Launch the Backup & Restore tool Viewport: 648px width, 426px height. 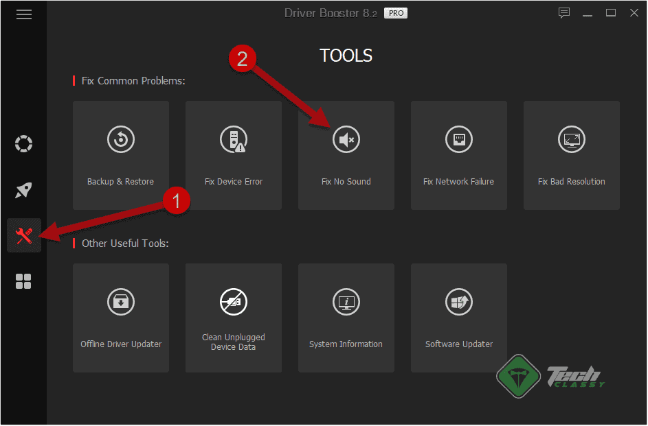pyautogui.click(x=120, y=154)
